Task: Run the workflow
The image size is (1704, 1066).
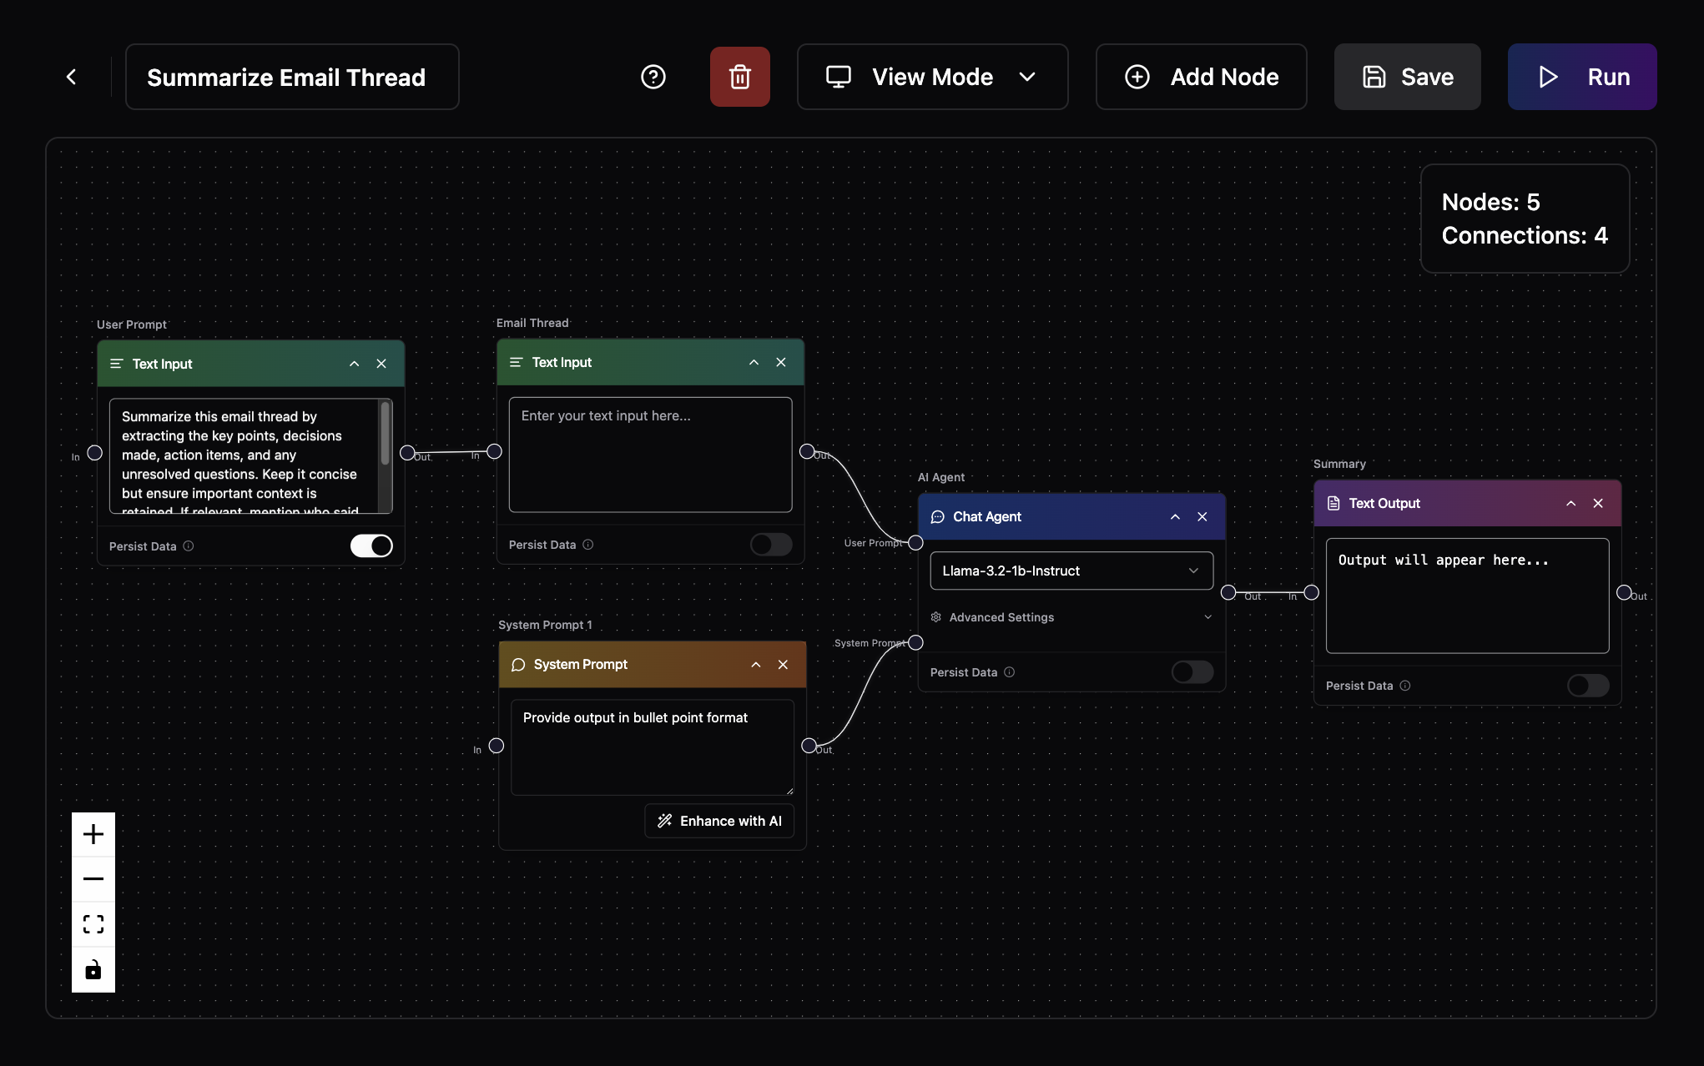Action: (x=1581, y=76)
